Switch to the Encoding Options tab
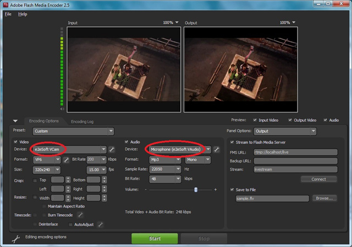The height and width of the screenshot is (247, 352). click(44, 121)
